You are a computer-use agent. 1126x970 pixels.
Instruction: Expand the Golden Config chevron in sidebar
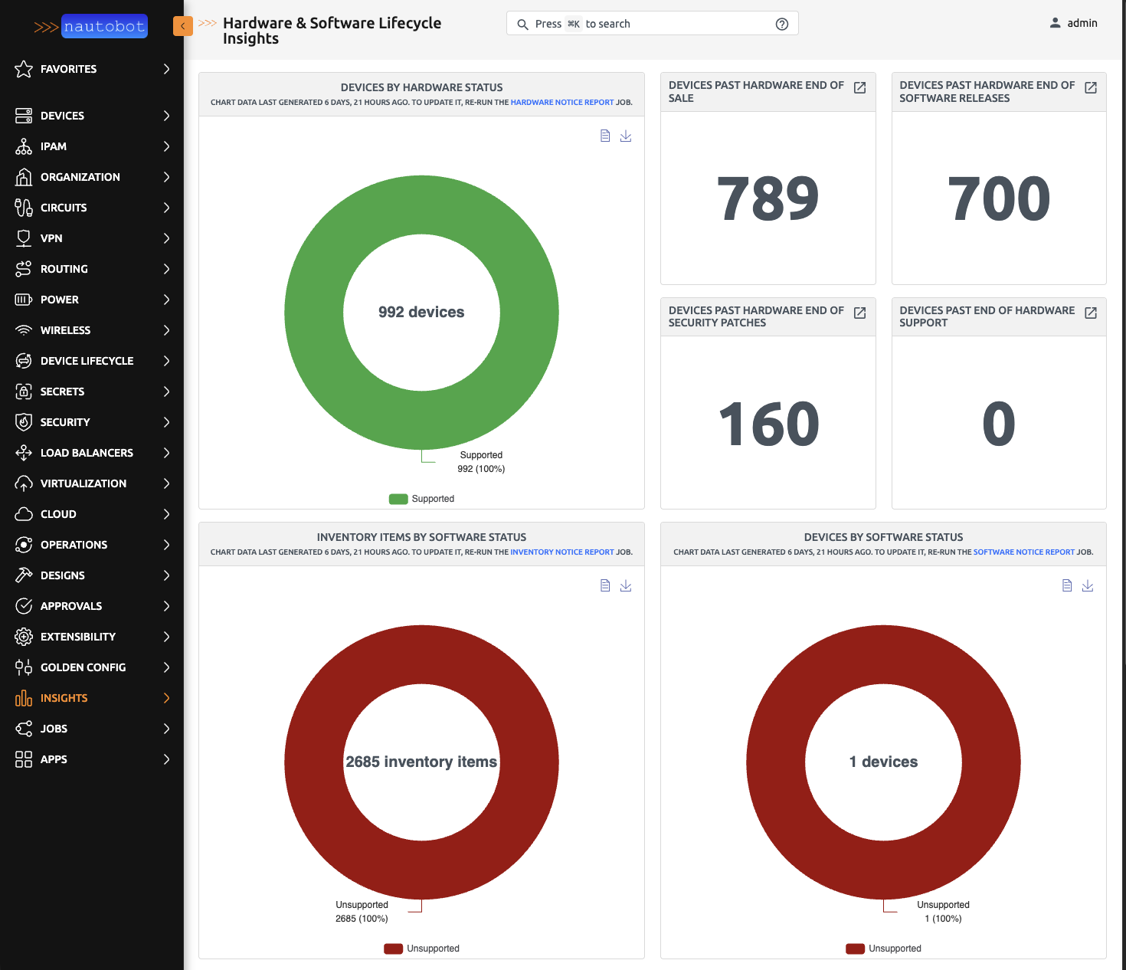click(x=166, y=667)
